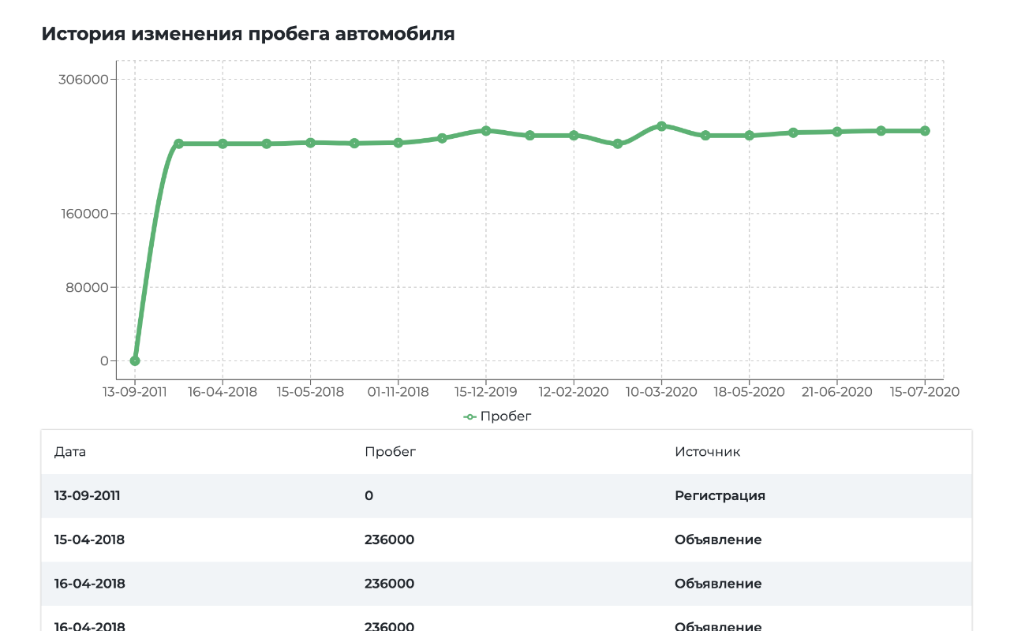Click the 12-02-2020 x-axis date label
The image size is (1010, 631).
[x=574, y=392]
